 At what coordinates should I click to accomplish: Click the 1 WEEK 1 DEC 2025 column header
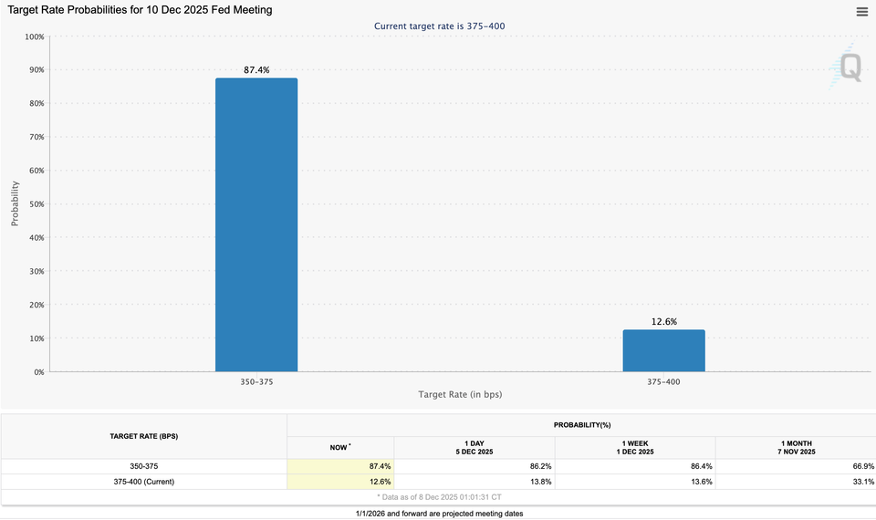(635, 448)
